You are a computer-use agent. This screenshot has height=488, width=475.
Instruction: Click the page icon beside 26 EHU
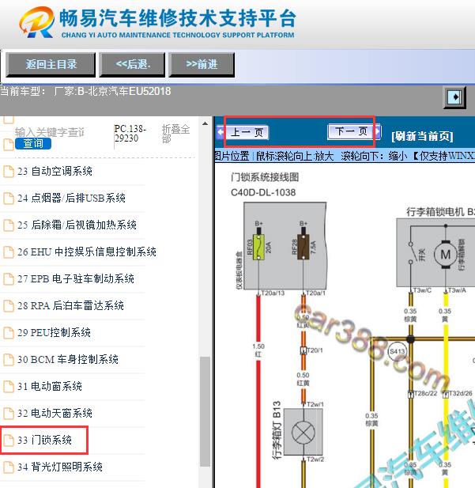[x=9, y=252]
